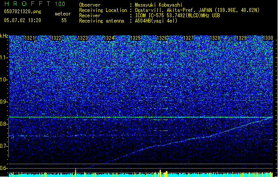Click the red meteor echo near 1323
Viewport: 278px width, 177px height.
pyautogui.click(x=76, y=136)
